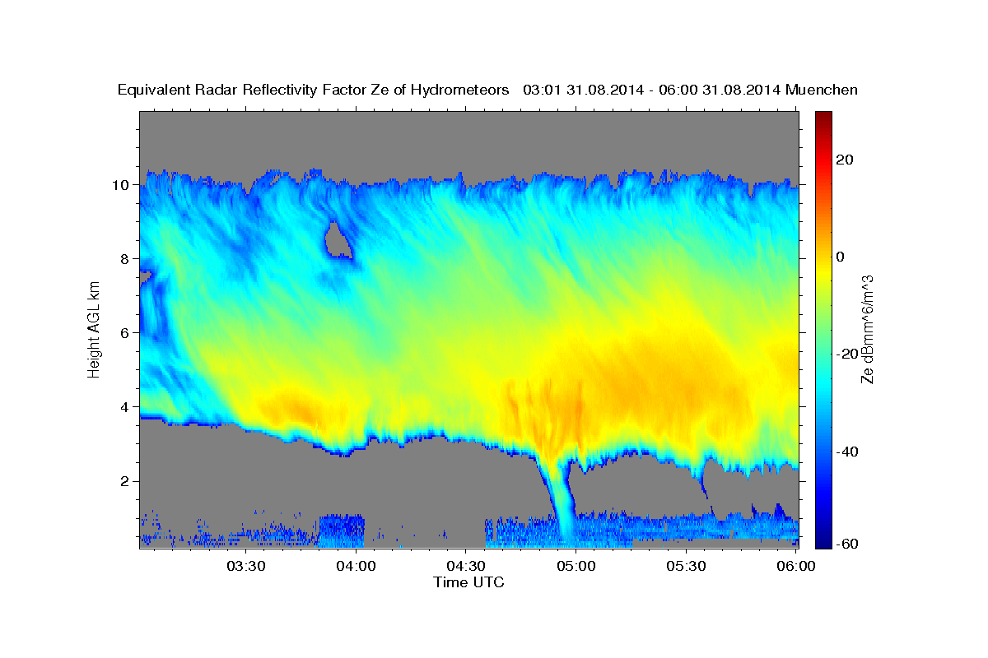Click the 'Height AGL km' axis label
This screenshot has height=658, width=988.
(95, 329)
